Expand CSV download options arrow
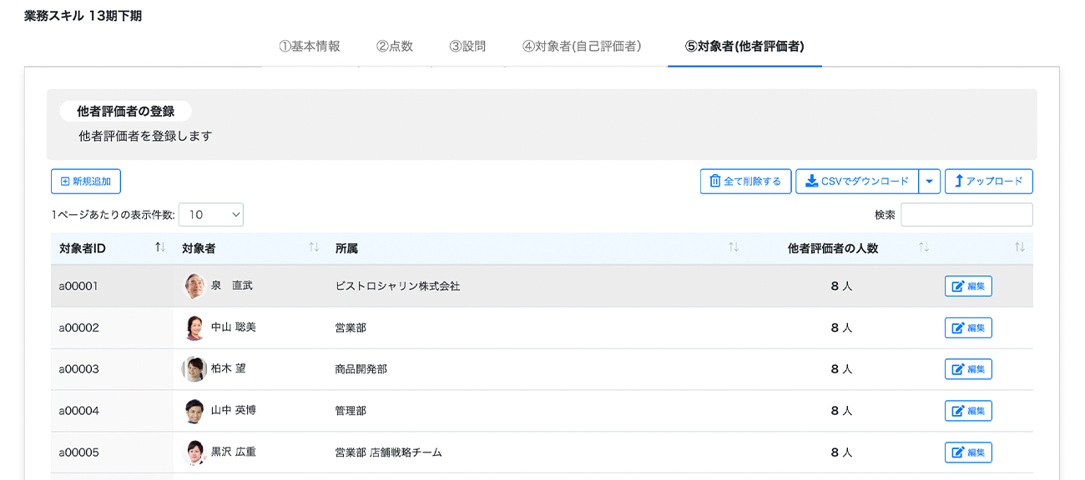Image resolution: width=1085 pixels, height=480 pixels. tap(930, 182)
